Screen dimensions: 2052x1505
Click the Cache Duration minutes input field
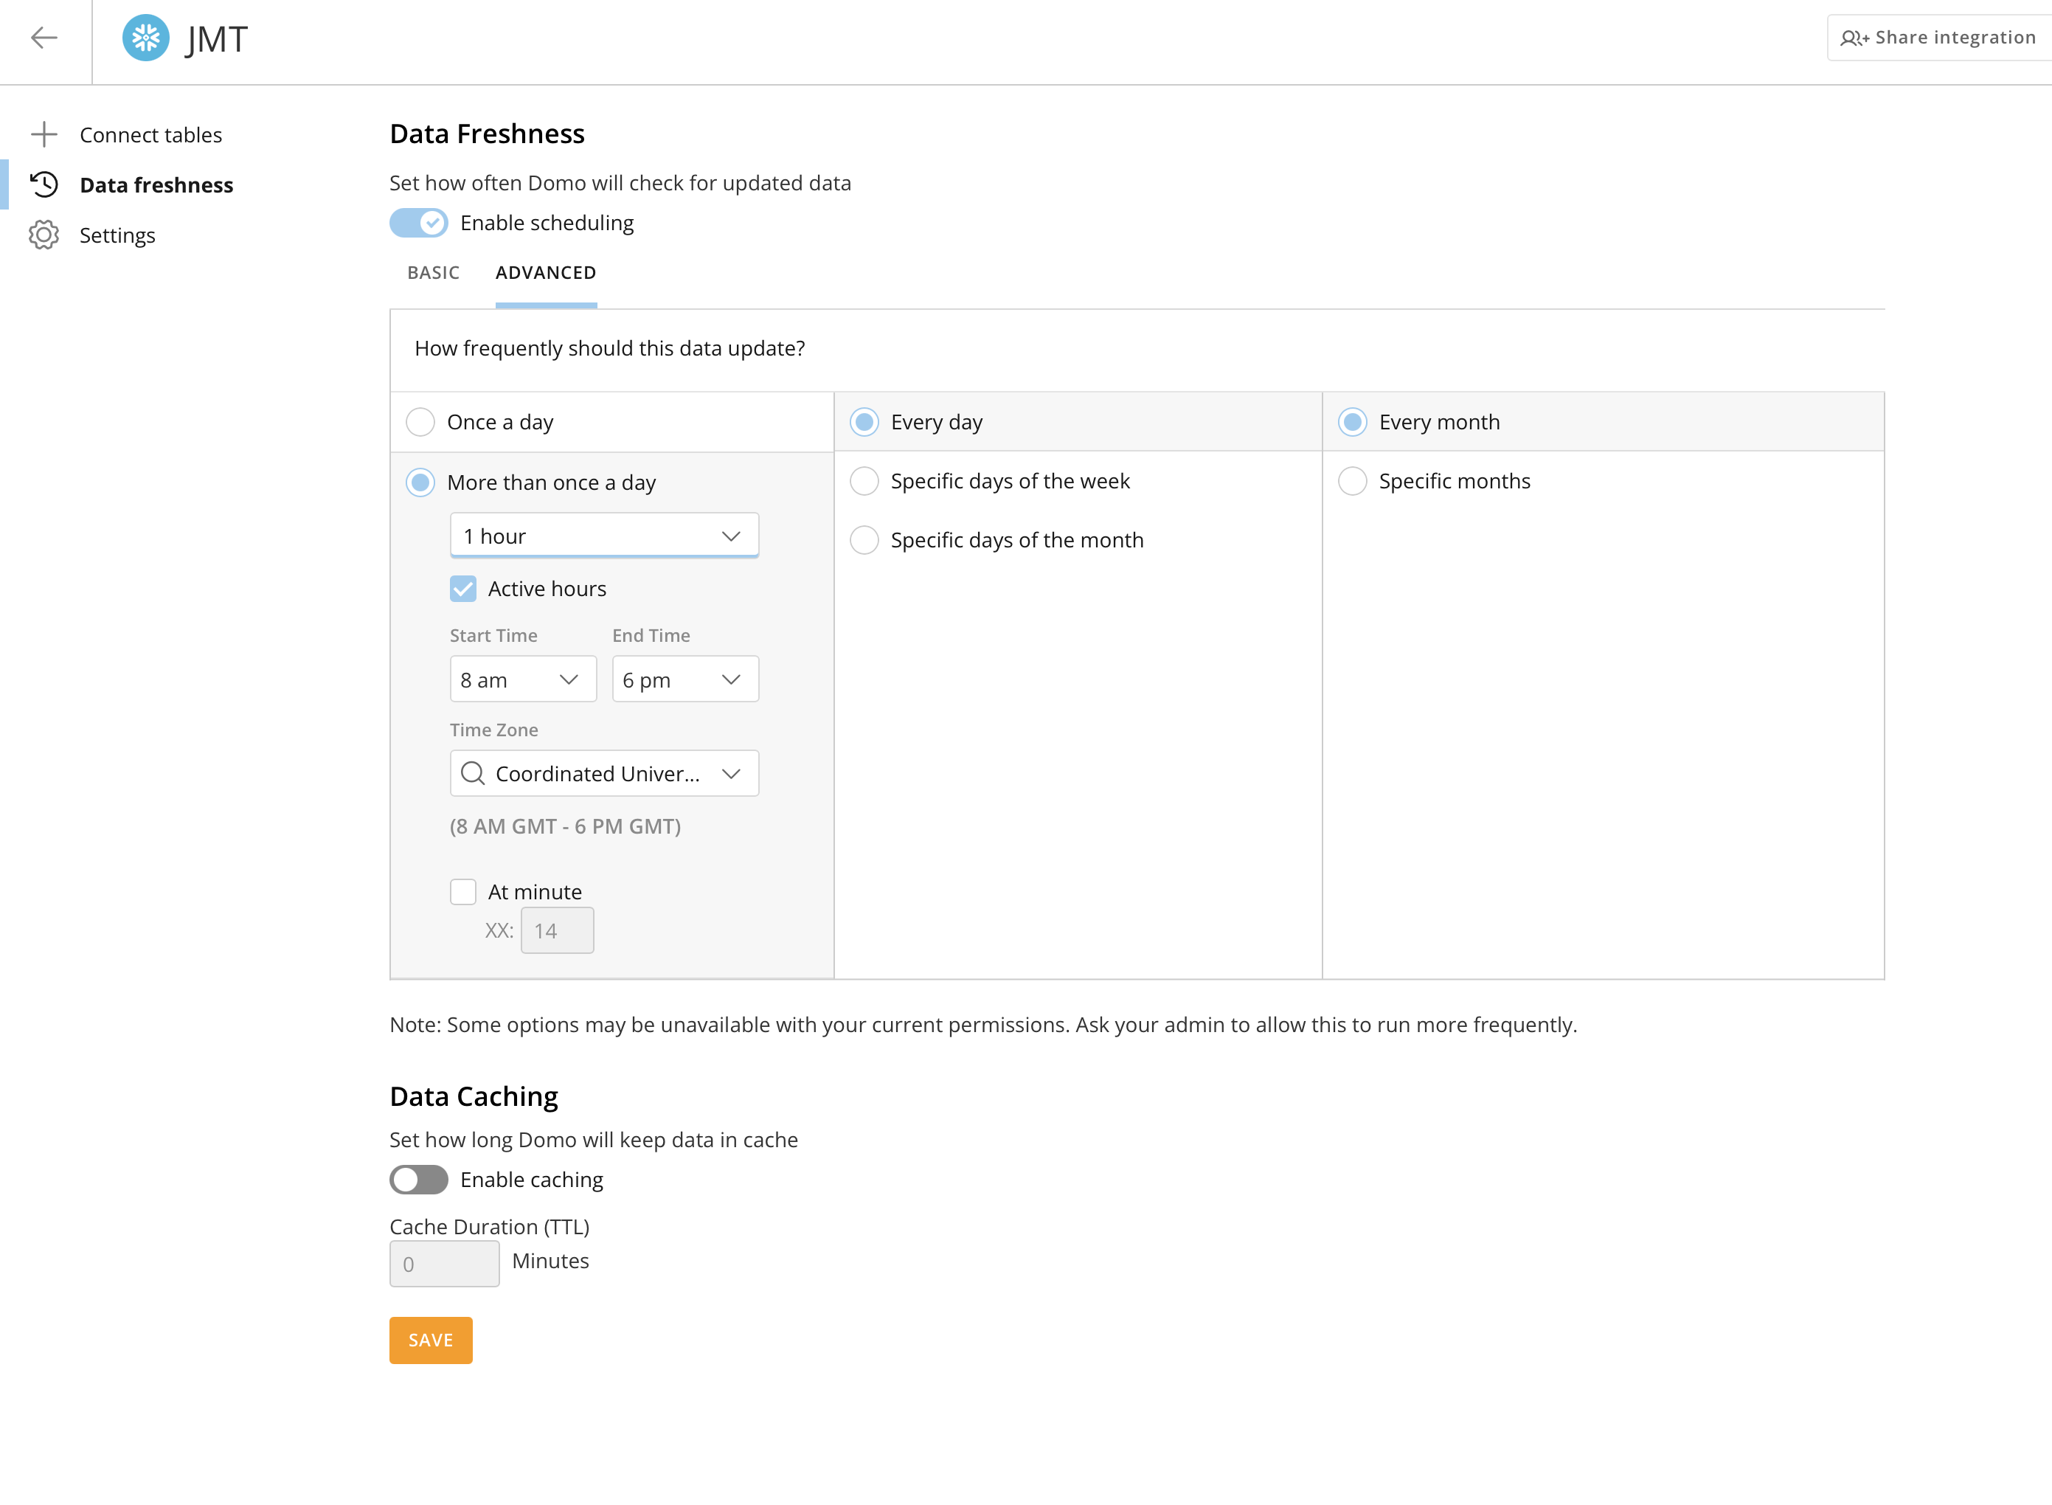click(x=445, y=1264)
